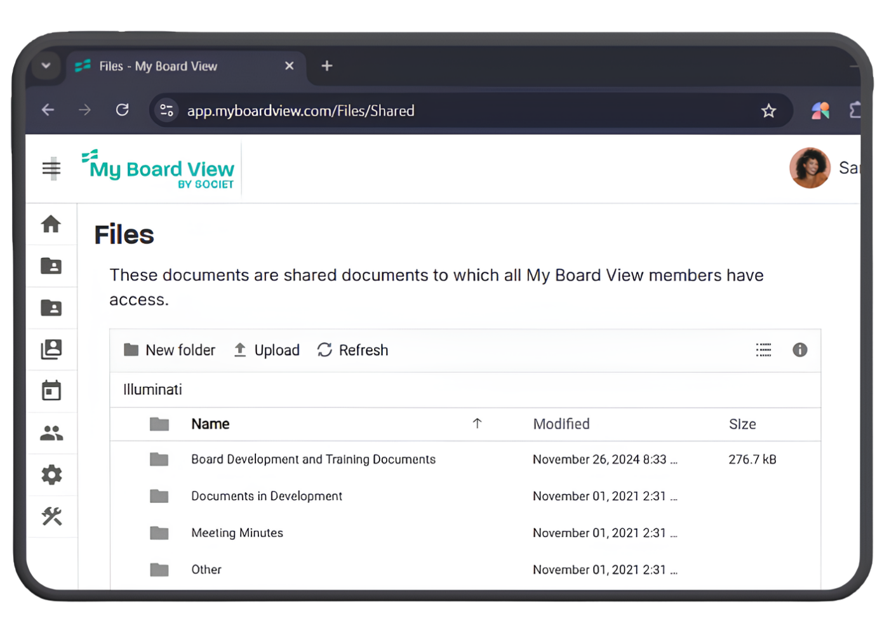
Task: Open settings gear icon in sidebar
Action: (x=51, y=475)
